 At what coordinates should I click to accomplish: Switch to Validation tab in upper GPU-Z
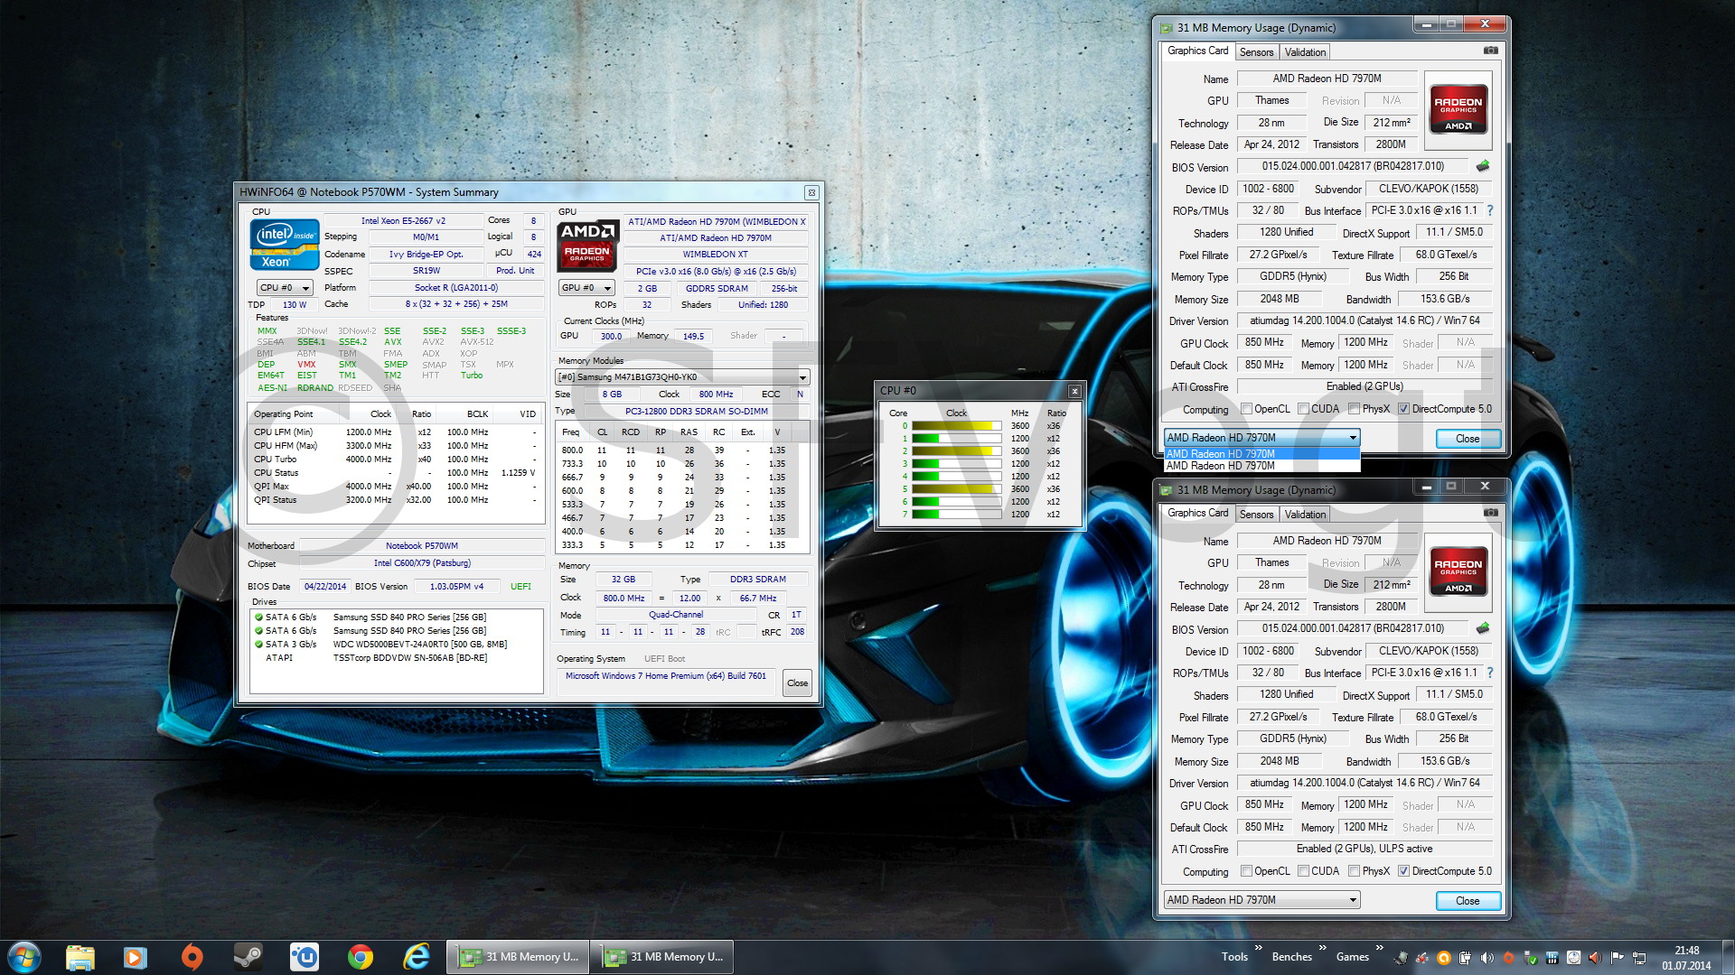(x=1305, y=52)
